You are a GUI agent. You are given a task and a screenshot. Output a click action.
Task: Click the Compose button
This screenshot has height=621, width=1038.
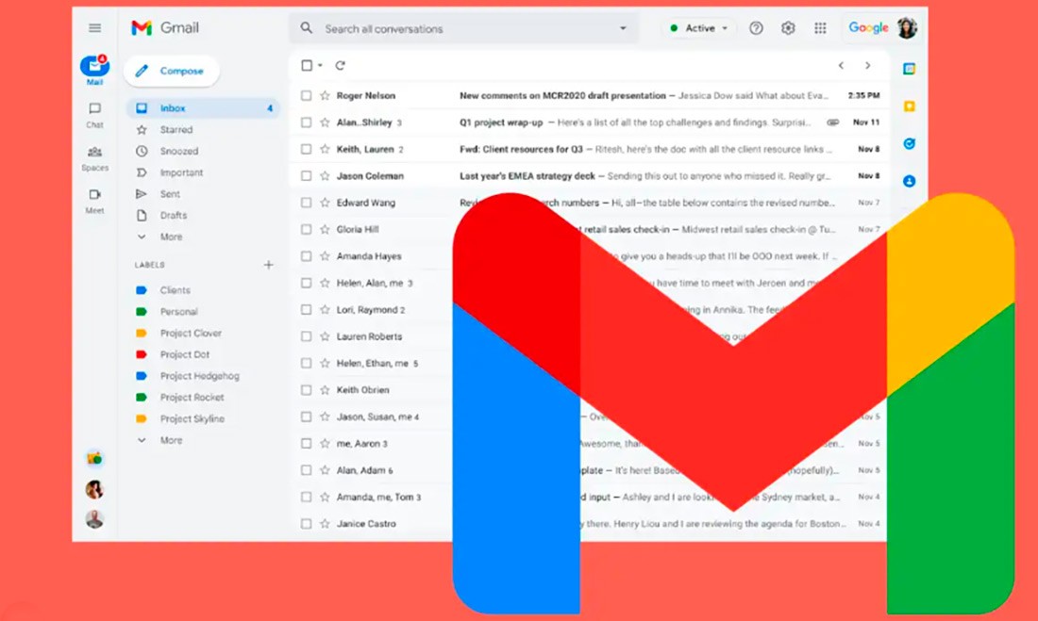(171, 71)
